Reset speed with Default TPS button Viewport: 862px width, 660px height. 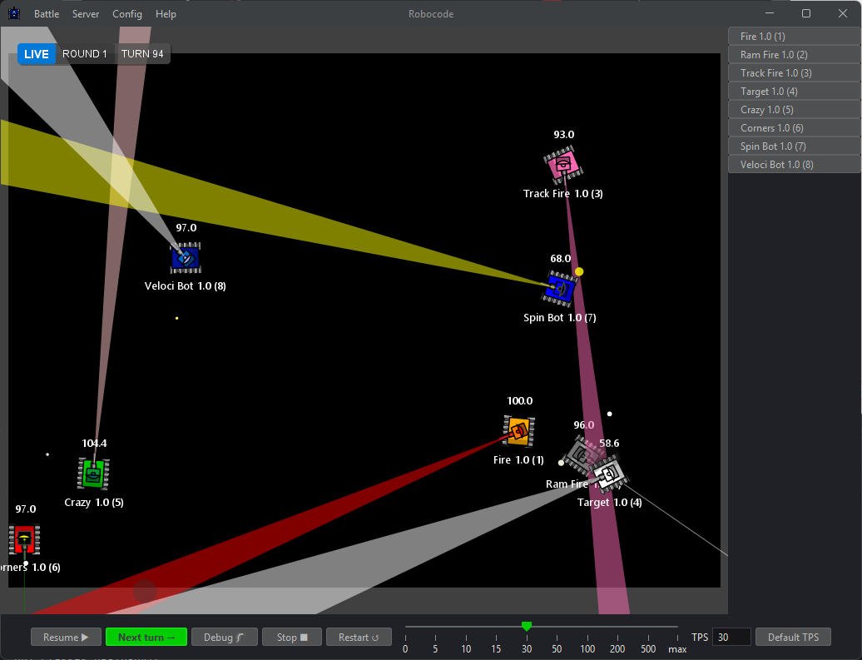point(793,637)
